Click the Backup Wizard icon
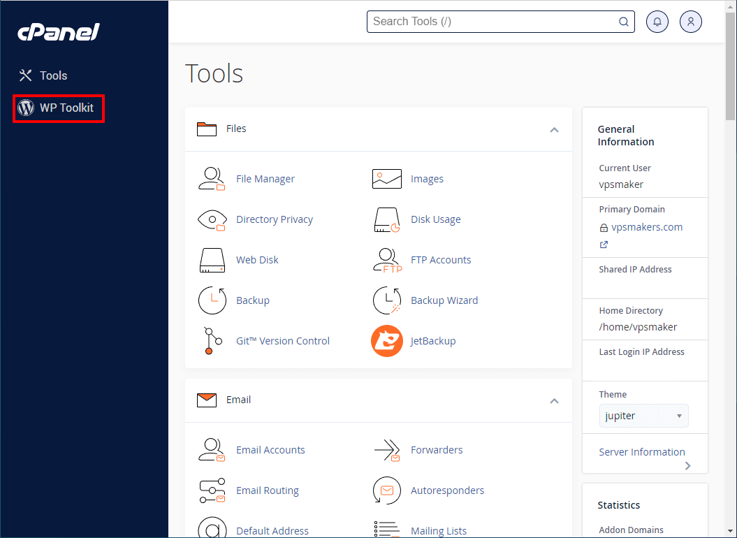The width and height of the screenshot is (737, 538). (387, 300)
